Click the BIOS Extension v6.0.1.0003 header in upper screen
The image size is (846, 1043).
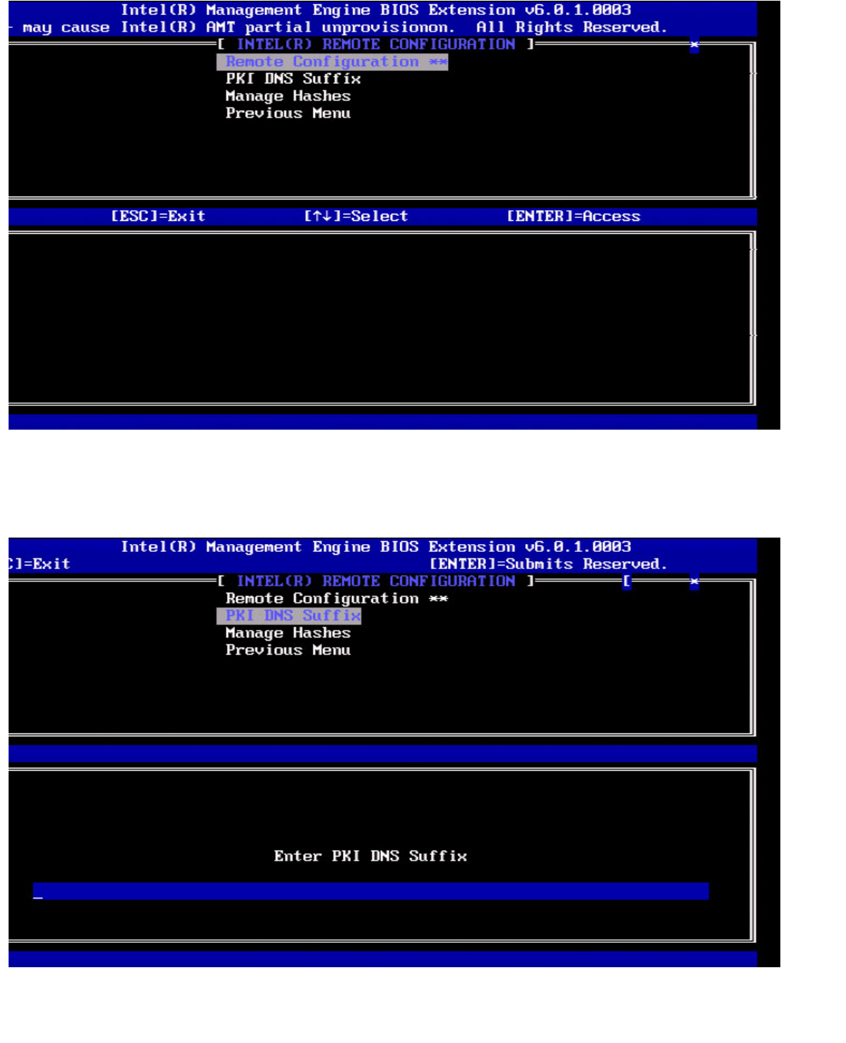[x=376, y=10]
